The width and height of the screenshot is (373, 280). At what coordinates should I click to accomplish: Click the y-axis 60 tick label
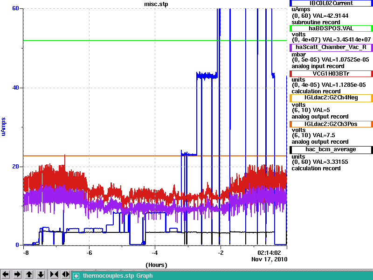(15, 8)
